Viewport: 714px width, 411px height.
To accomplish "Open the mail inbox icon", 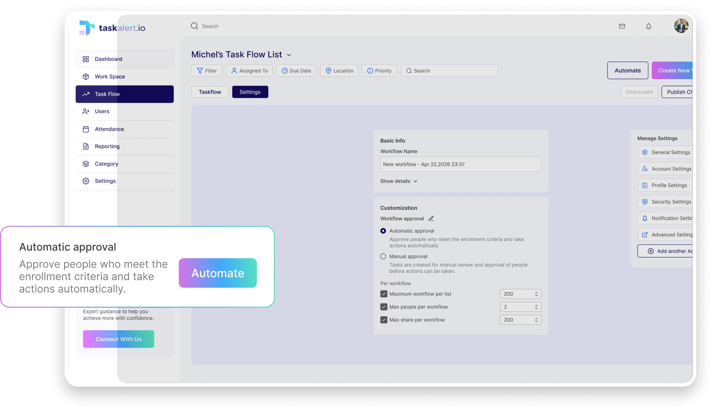I will tap(622, 26).
